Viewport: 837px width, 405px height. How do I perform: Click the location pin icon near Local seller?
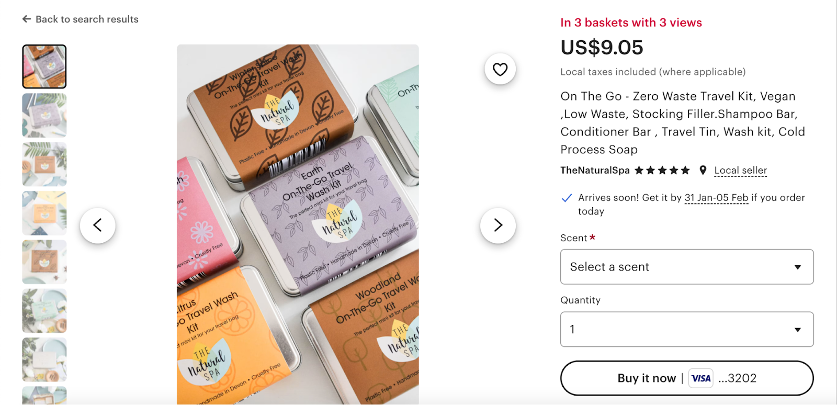(703, 170)
